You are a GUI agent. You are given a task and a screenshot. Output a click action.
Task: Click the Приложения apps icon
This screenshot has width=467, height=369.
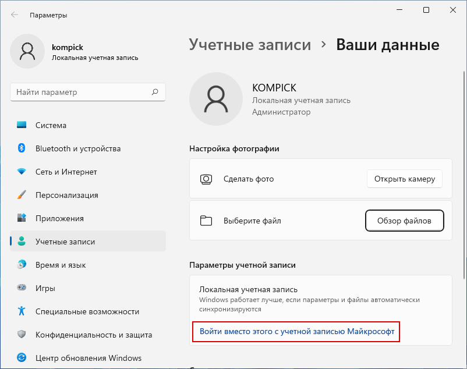[22, 218]
